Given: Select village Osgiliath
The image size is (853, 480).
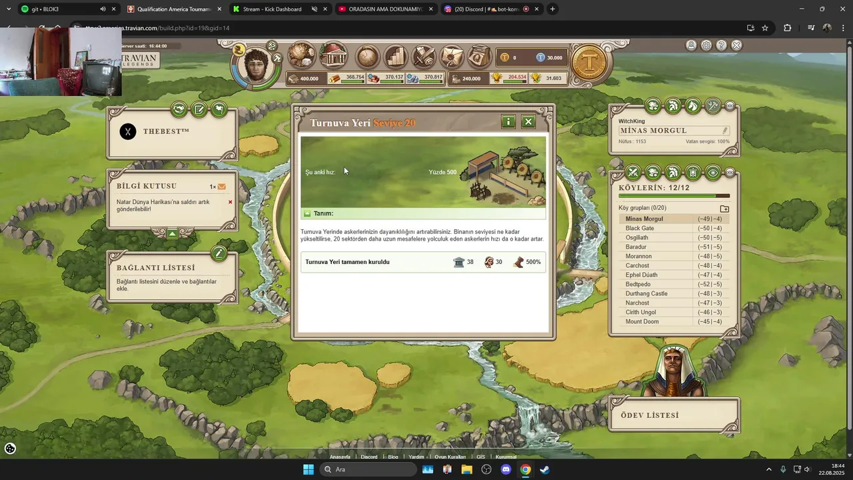Looking at the screenshot, I should point(637,237).
